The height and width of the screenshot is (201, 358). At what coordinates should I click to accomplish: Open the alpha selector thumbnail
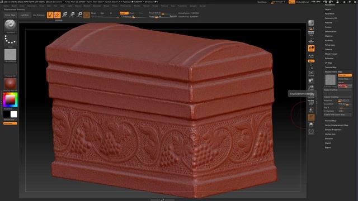10,55
